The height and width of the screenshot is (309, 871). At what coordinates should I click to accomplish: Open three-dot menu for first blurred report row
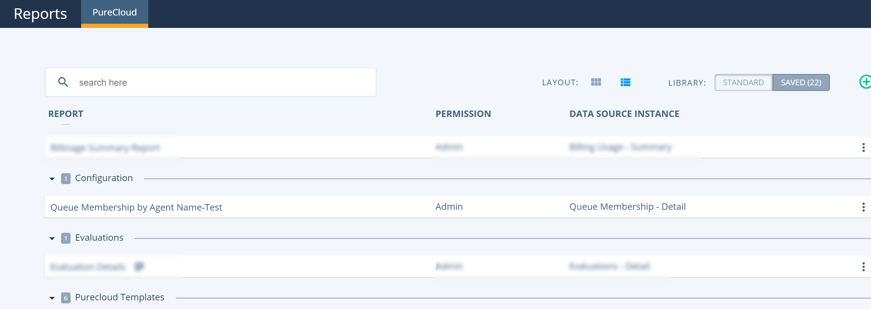tap(863, 147)
